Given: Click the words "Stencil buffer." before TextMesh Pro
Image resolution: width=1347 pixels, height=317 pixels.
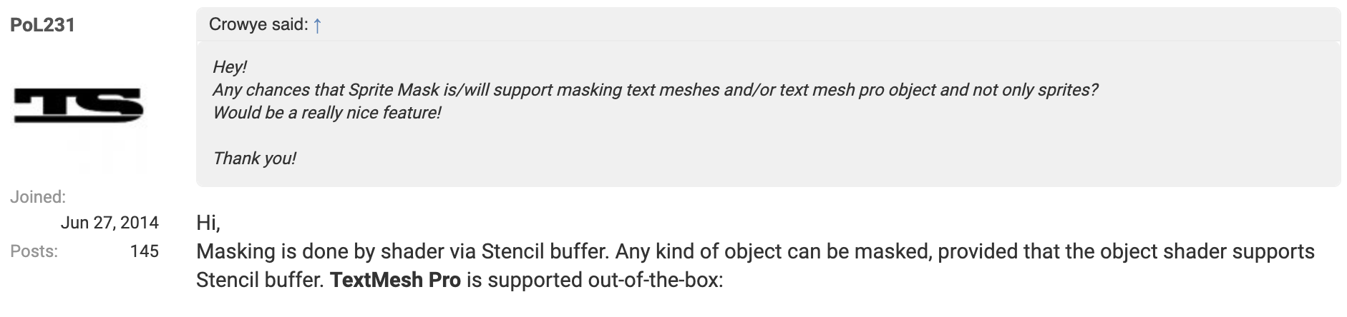Looking at the screenshot, I should tap(261, 280).
